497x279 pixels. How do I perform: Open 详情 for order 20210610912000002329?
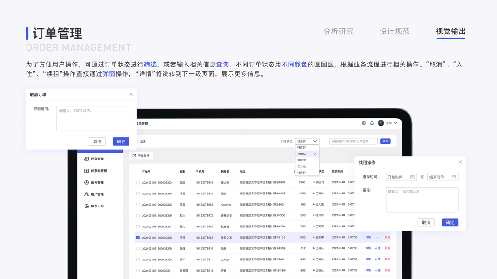[x=368, y=248]
